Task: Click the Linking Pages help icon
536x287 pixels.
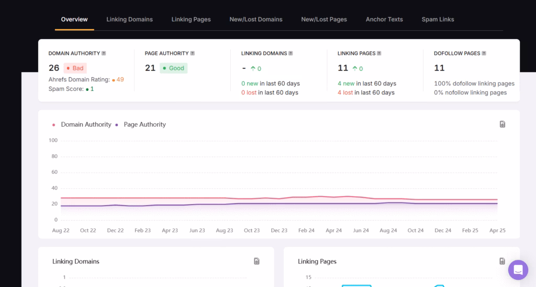Action: pos(379,53)
